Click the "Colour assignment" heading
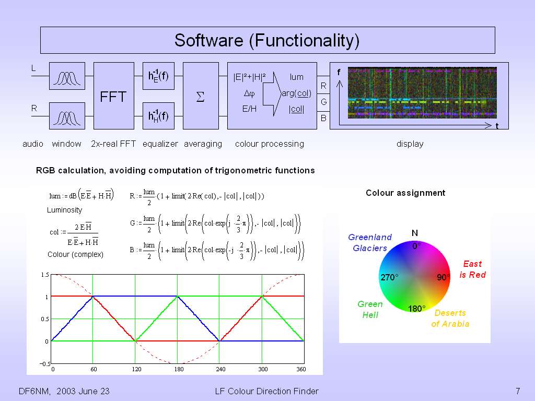Image resolution: width=535 pixels, height=401 pixels. pos(405,193)
